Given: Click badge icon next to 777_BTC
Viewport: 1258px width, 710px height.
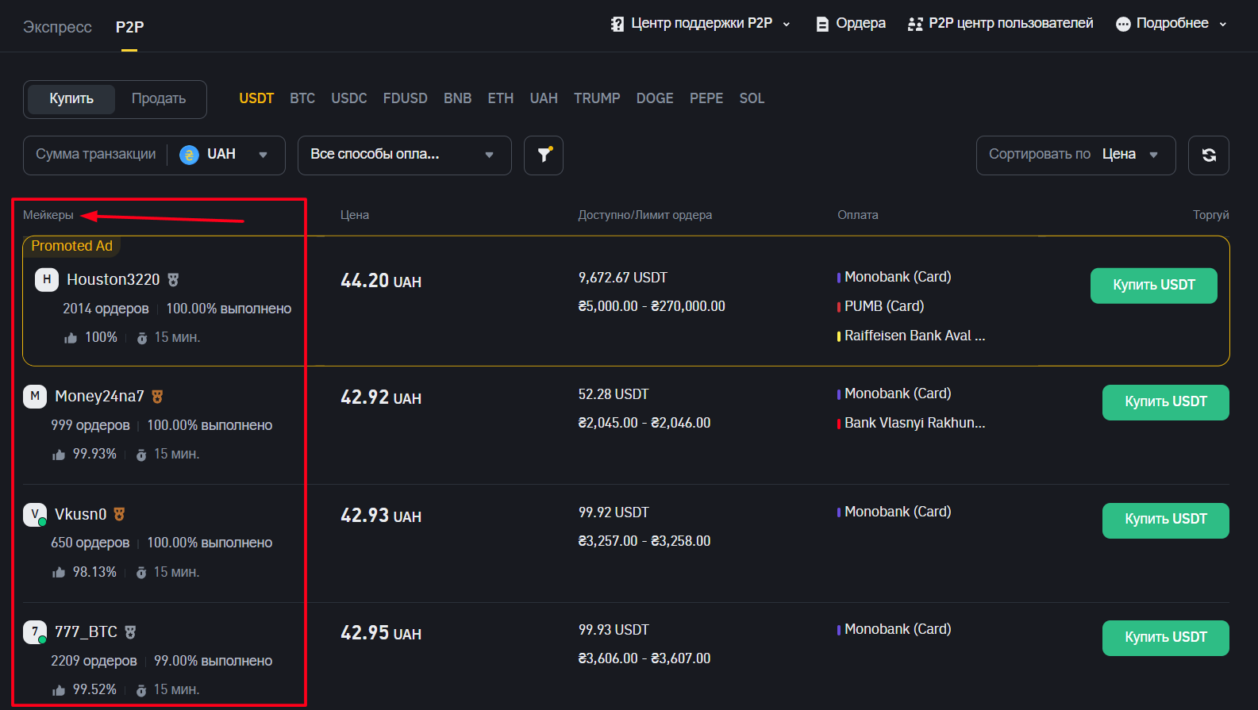Looking at the screenshot, I should pyautogui.click(x=130, y=631).
